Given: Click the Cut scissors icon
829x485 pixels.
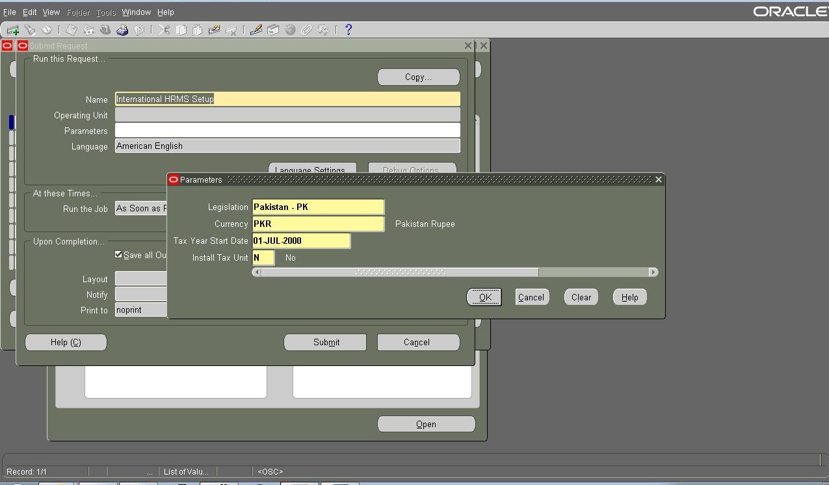Looking at the screenshot, I should (x=164, y=29).
